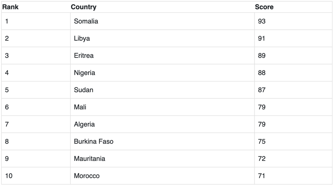Select the Burkina Faso cell

[x=94, y=142]
